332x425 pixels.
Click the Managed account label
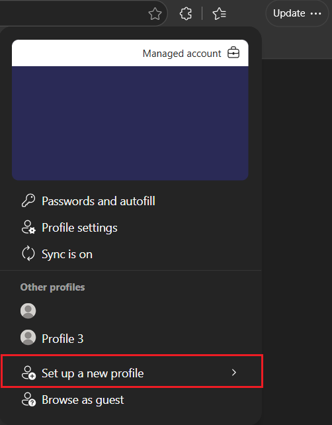click(182, 54)
